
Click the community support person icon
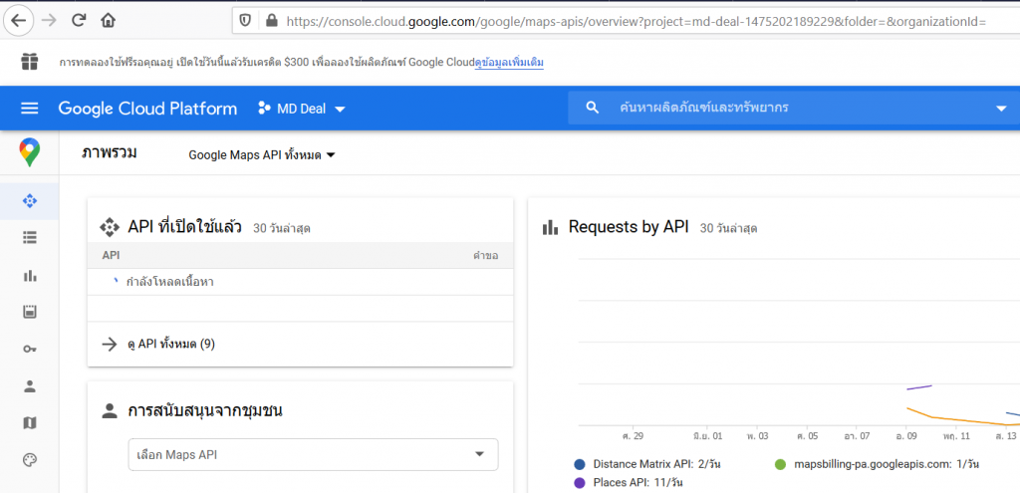[x=110, y=411]
